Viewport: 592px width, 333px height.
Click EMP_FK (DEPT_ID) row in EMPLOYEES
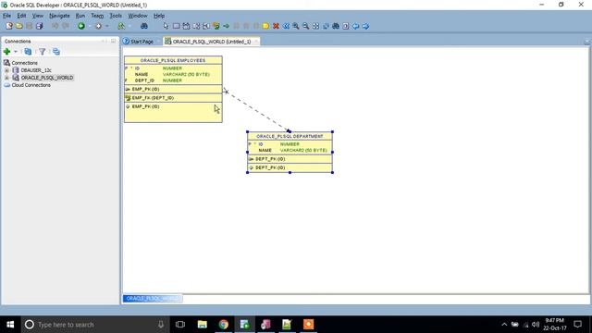pyautogui.click(x=173, y=98)
